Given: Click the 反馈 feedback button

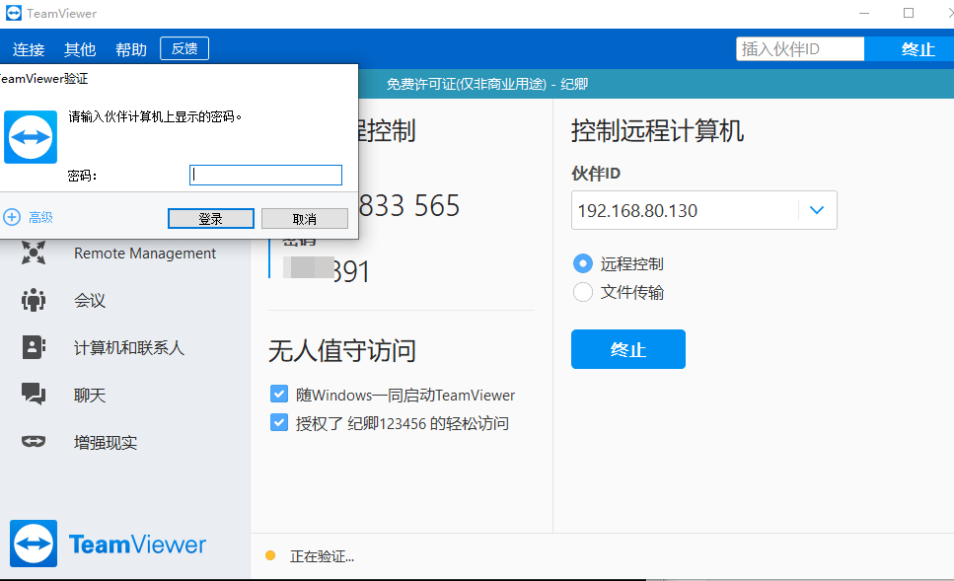Looking at the screenshot, I should point(184,48).
